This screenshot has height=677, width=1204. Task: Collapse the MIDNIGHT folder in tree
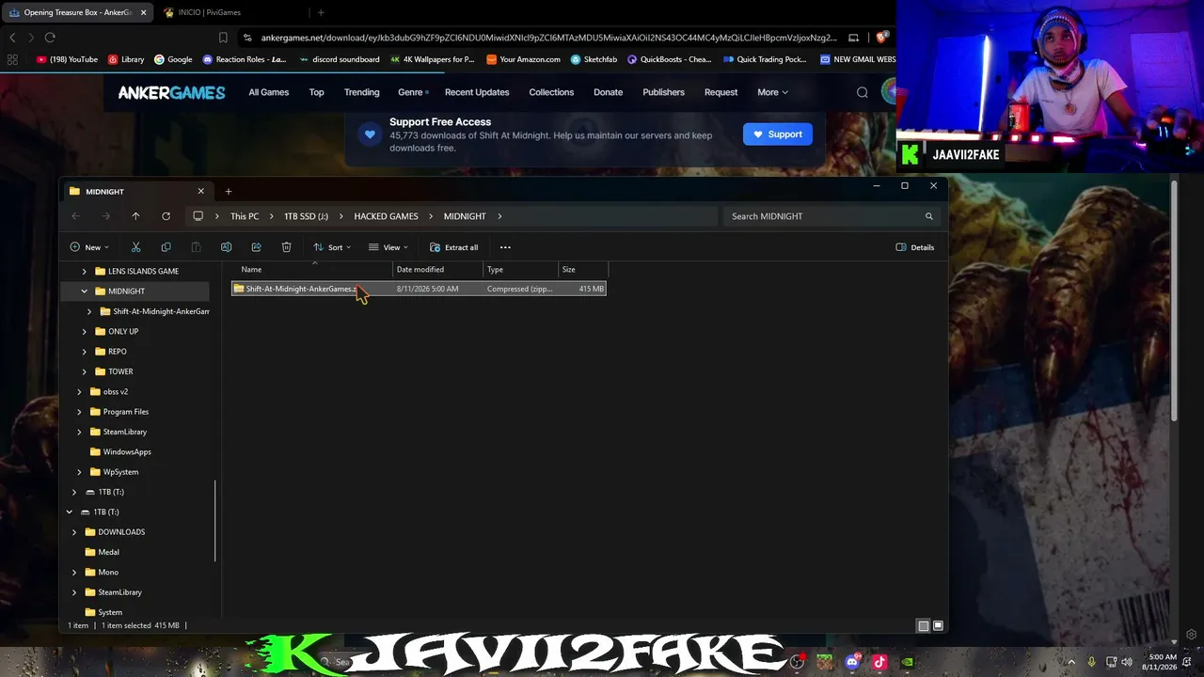(x=85, y=291)
